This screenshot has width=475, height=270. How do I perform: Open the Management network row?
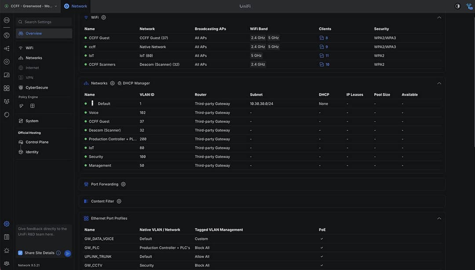[x=262, y=166]
